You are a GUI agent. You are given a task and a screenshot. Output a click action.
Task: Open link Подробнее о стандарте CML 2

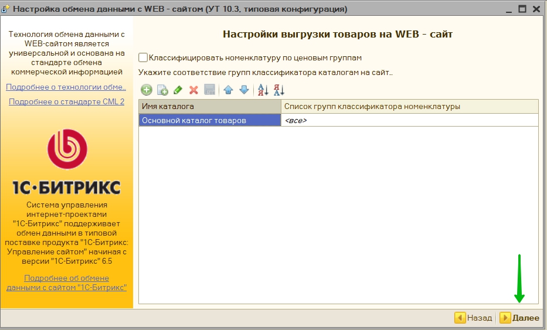click(66, 101)
